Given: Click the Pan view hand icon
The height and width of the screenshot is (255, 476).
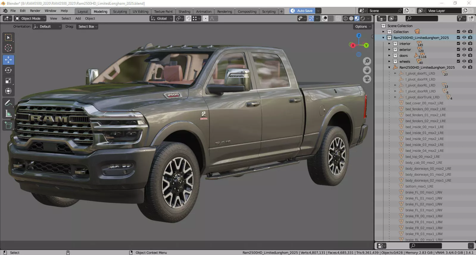Looking at the screenshot, I should (367, 70).
